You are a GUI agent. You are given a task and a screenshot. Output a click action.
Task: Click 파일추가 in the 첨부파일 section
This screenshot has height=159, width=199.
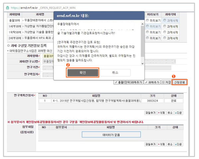tap(150, 144)
